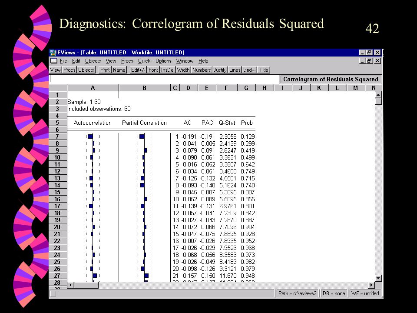Open the Objects menu in menu bar

tap(93, 61)
